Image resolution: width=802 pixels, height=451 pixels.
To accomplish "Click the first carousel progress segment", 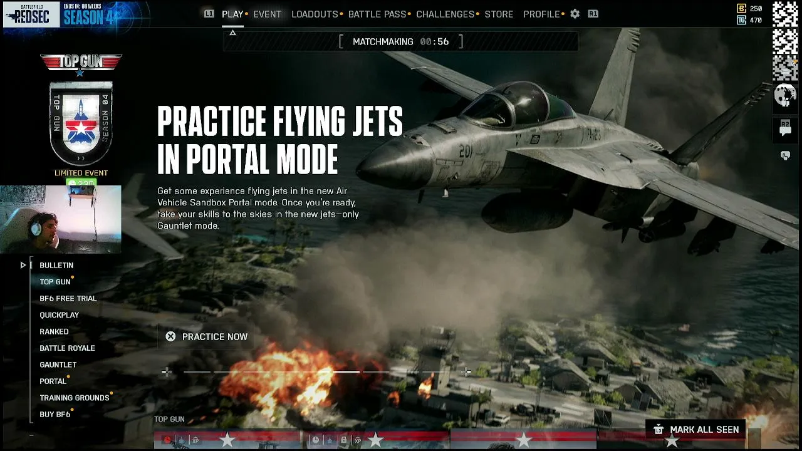I will click(197, 372).
